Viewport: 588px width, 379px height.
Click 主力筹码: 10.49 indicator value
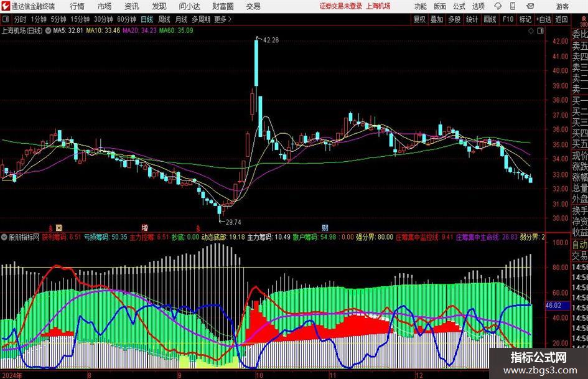pyautogui.click(x=269, y=237)
